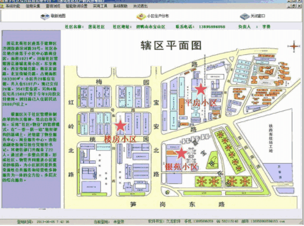Click the QQ number in status bar
The image size is (304, 226).
pos(227,221)
